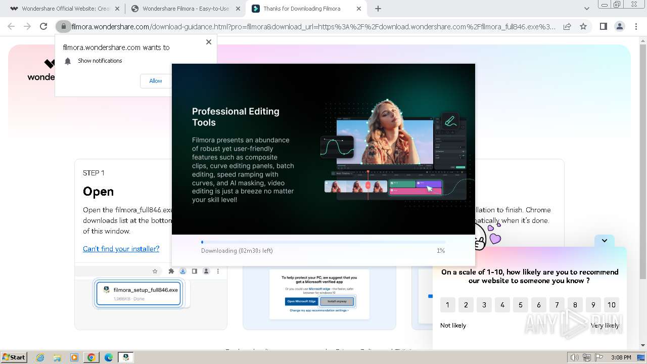Rate recommendation score 6
The image size is (647, 364).
pos(538,305)
